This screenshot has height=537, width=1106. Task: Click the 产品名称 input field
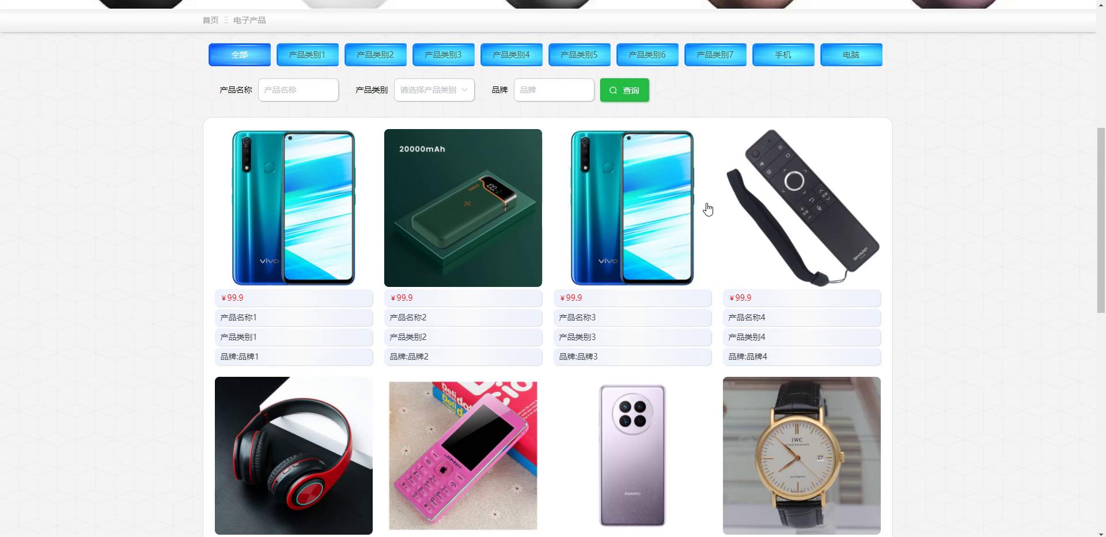(x=298, y=90)
